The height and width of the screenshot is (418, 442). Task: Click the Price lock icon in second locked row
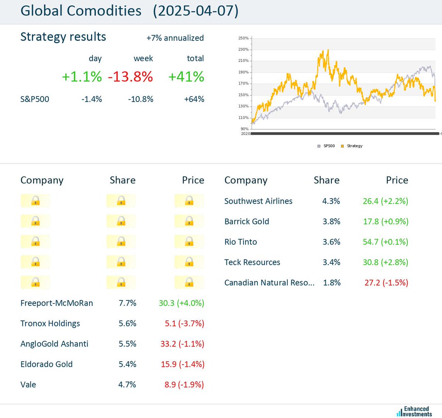tap(189, 221)
